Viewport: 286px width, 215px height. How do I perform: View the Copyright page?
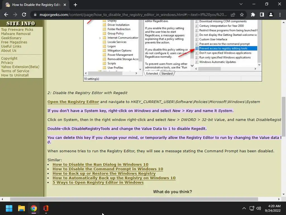point(9,58)
